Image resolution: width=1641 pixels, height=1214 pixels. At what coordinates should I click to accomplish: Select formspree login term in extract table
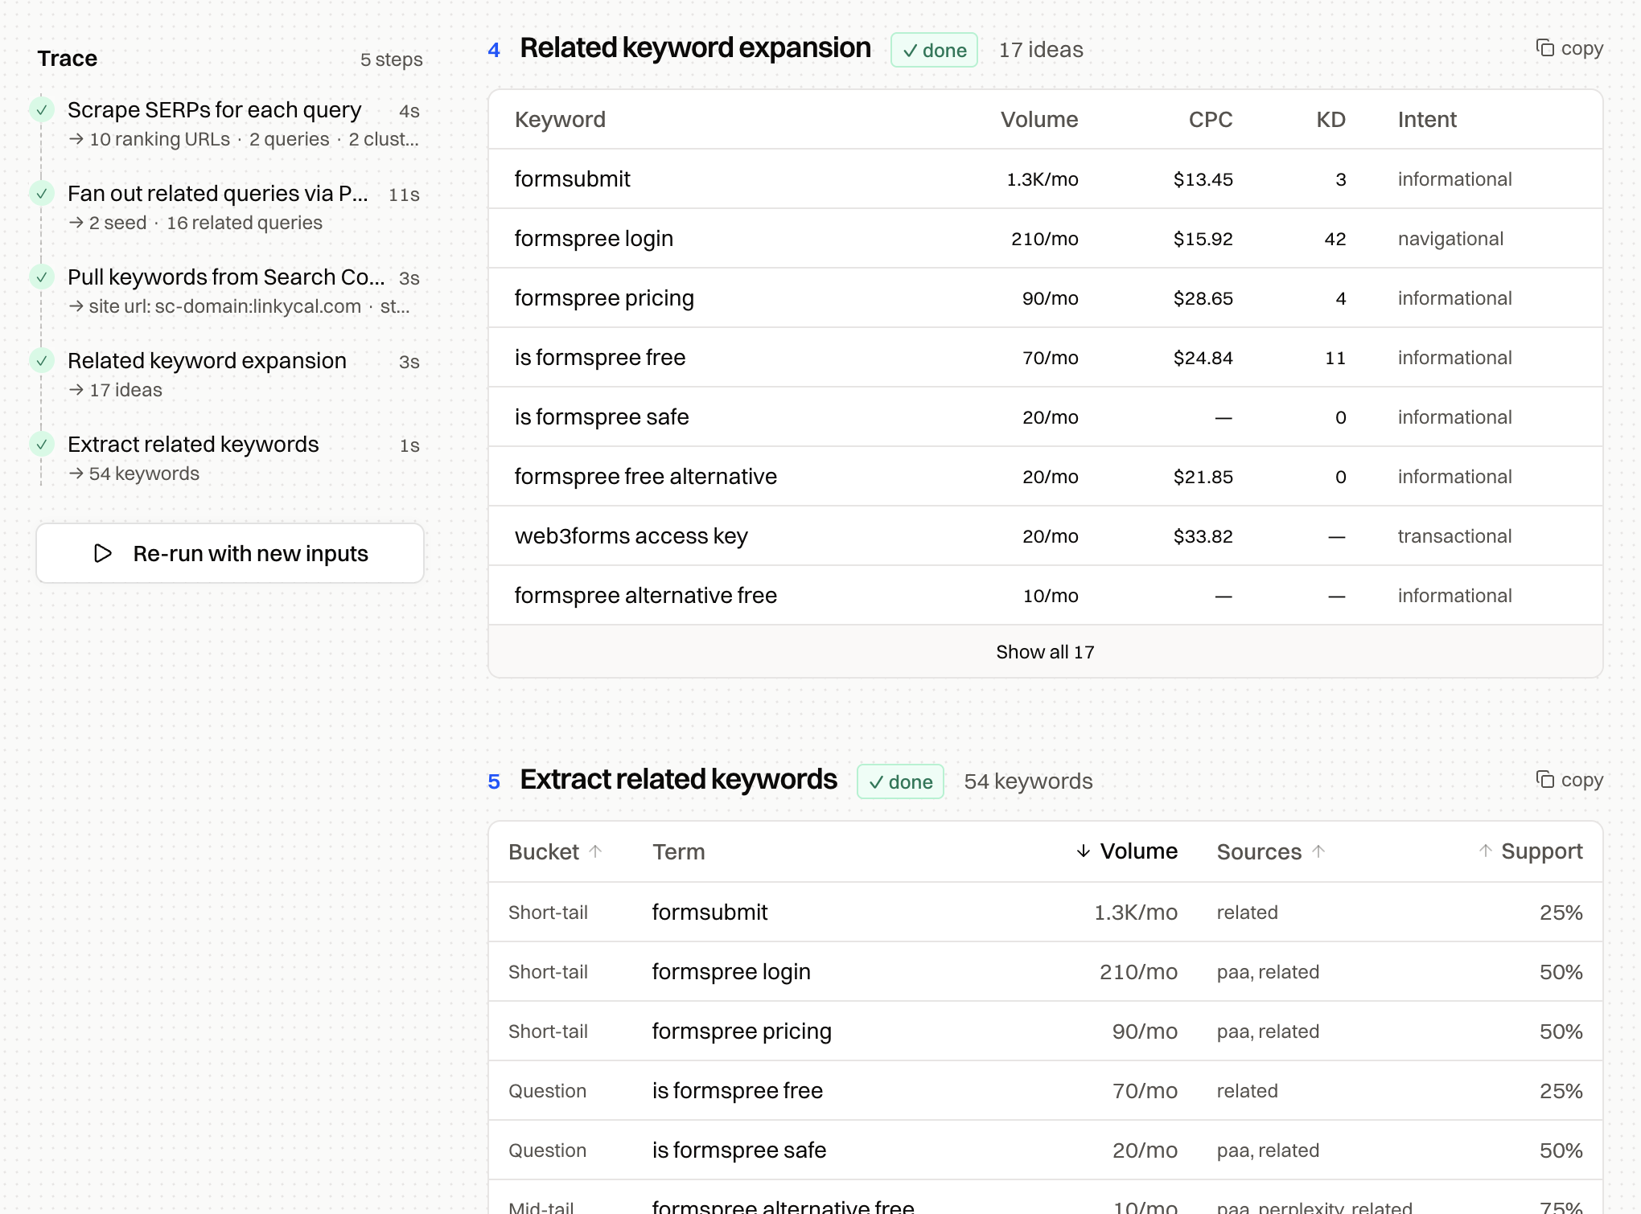click(x=731, y=972)
